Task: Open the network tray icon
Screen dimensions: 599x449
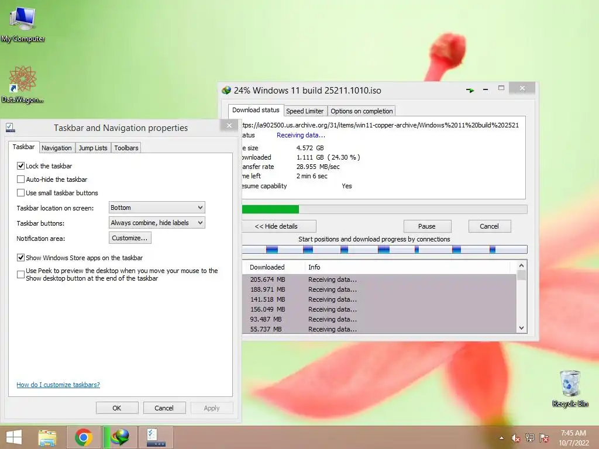Action: pos(530,438)
